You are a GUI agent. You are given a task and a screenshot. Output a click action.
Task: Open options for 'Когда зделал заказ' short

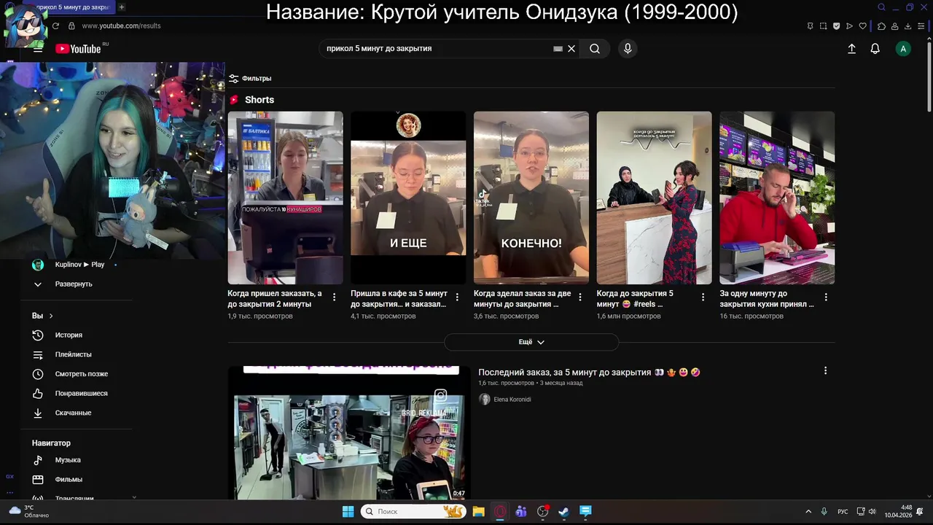[580, 297]
